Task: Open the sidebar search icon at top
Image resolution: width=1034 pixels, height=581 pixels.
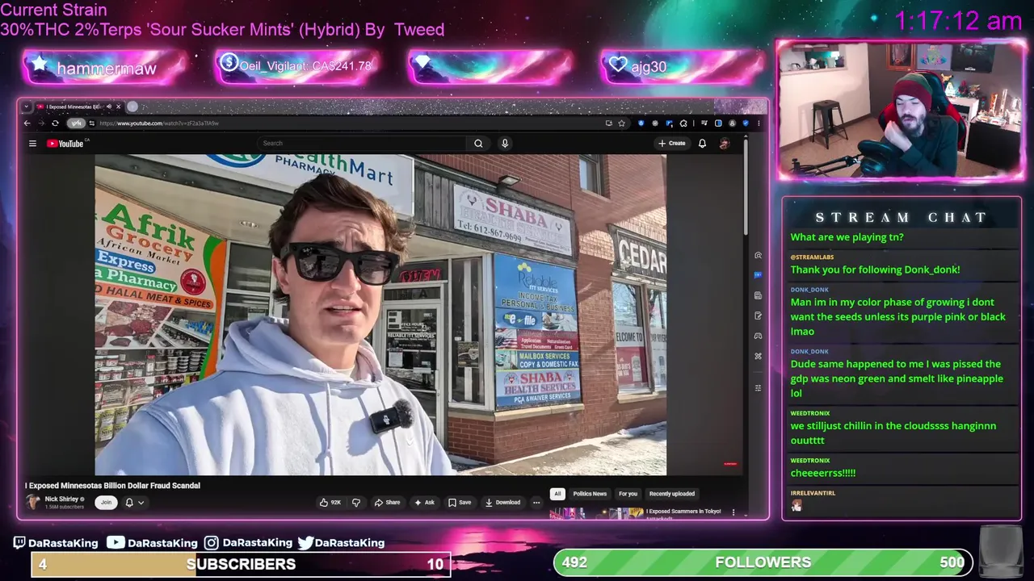Action: 758,255
